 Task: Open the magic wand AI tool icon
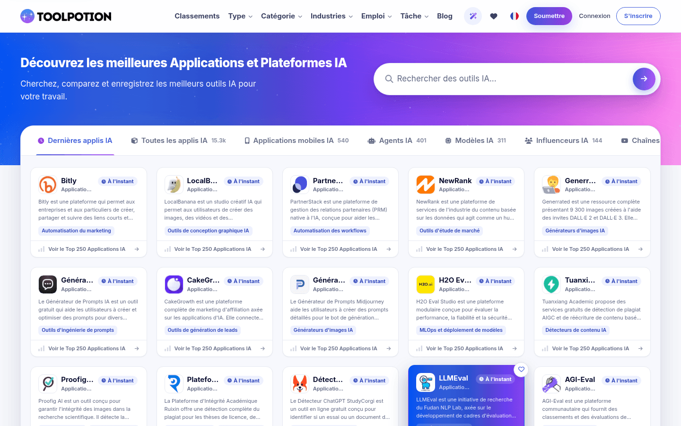(x=473, y=16)
